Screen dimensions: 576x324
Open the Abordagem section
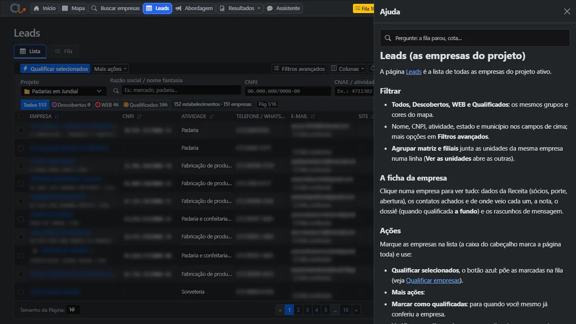click(194, 8)
